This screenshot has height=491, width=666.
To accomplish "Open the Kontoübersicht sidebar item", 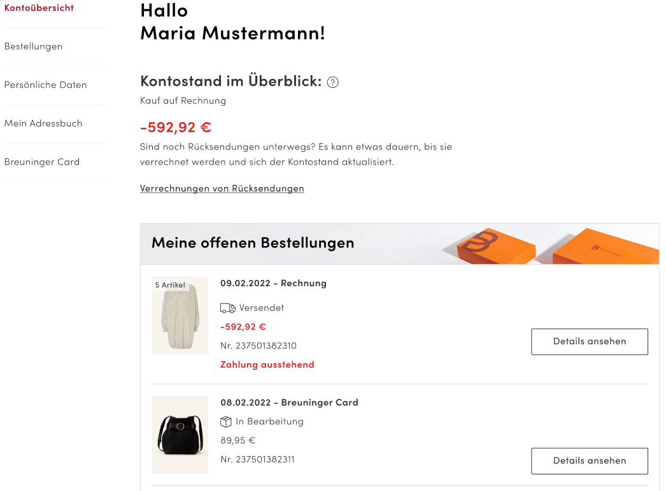I will (39, 8).
